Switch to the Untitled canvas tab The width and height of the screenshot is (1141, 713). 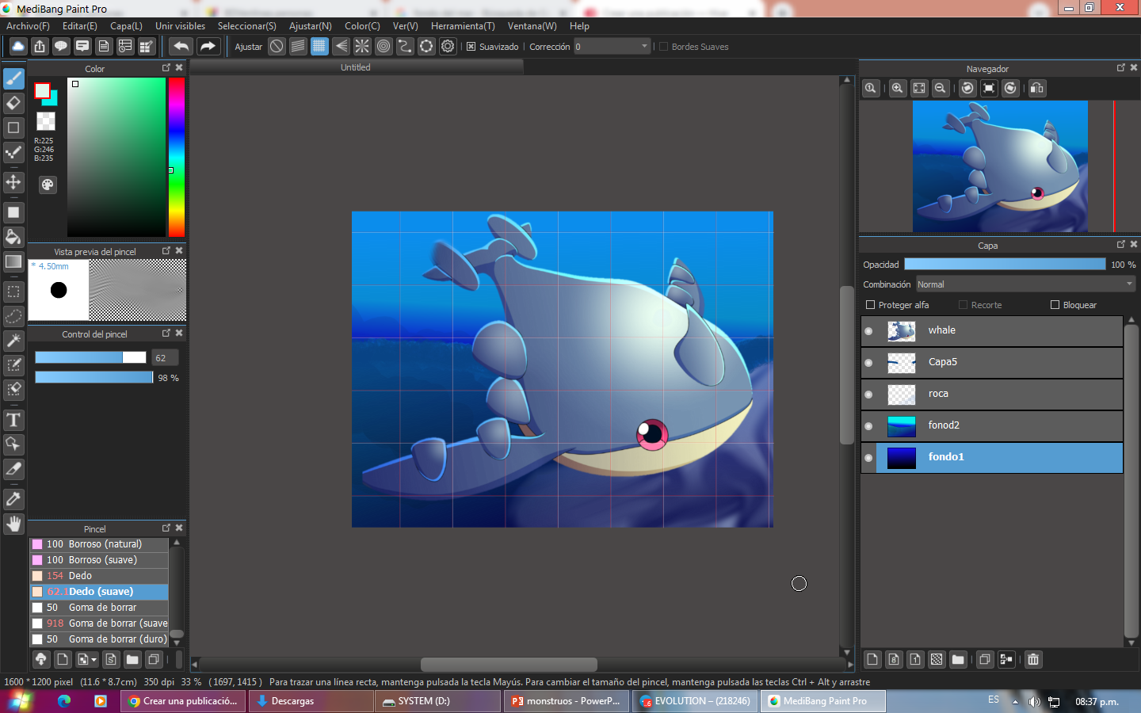(356, 67)
